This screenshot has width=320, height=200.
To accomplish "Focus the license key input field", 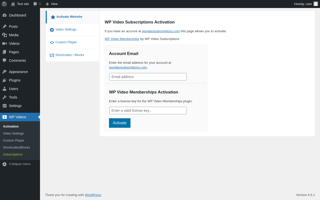I will [148, 110].
